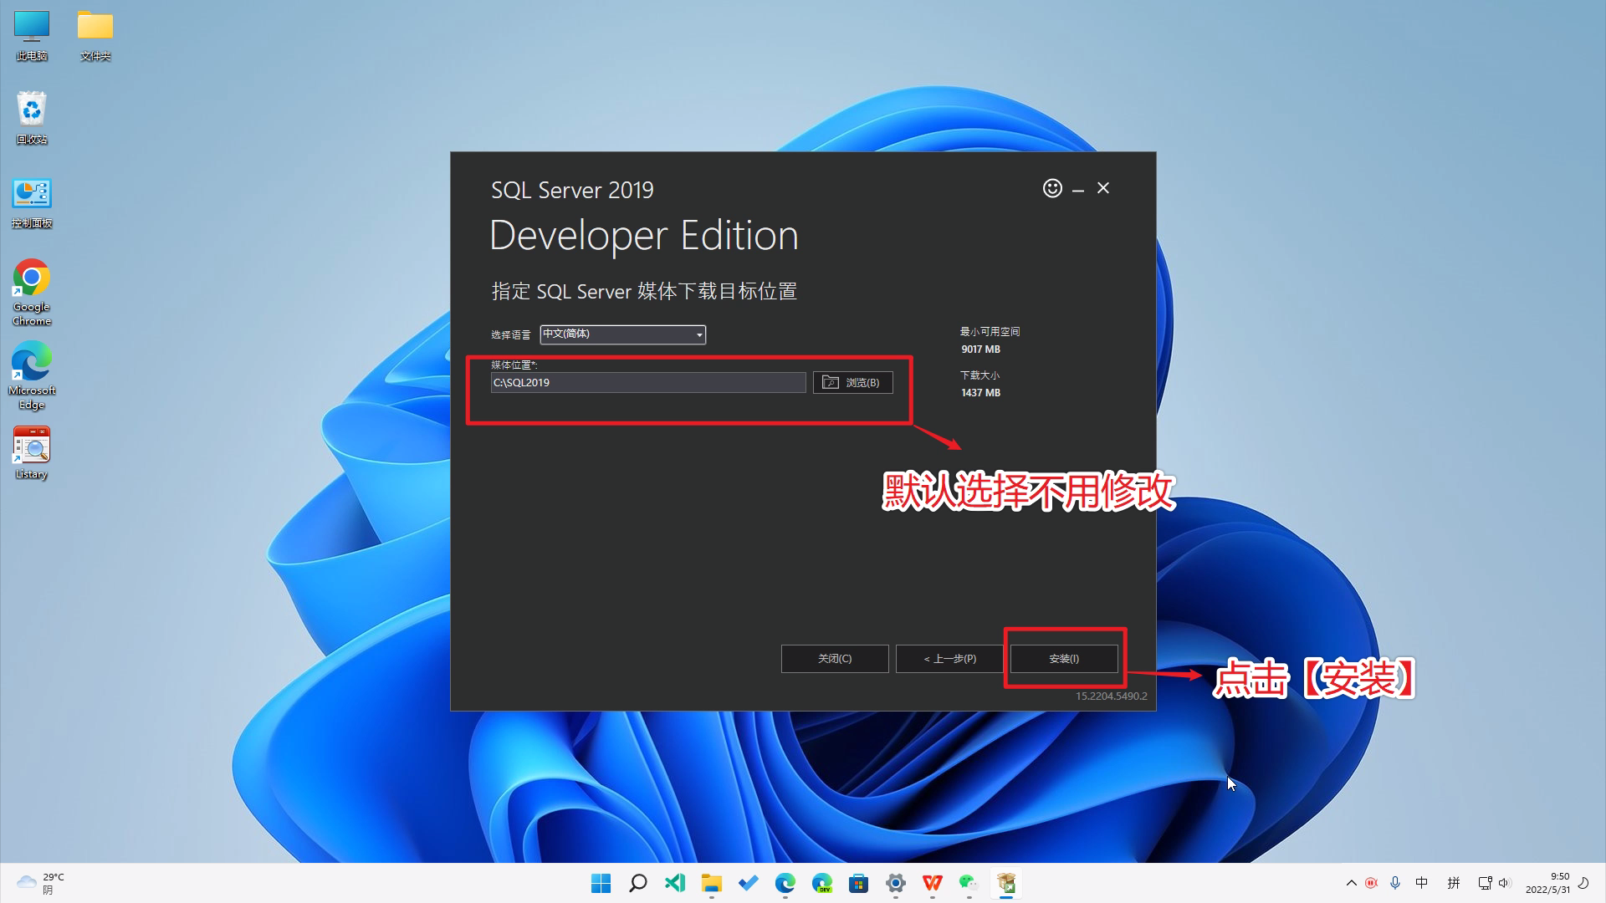This screenshot has height=903, width=1606.
Task: Open the blue checkmark To Do app
Action: (748, 883)
